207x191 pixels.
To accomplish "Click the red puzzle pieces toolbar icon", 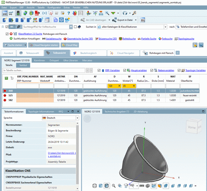I will point(75,13).
